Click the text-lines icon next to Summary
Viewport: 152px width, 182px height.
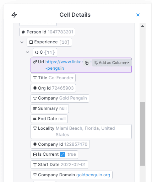coord(35,108)
